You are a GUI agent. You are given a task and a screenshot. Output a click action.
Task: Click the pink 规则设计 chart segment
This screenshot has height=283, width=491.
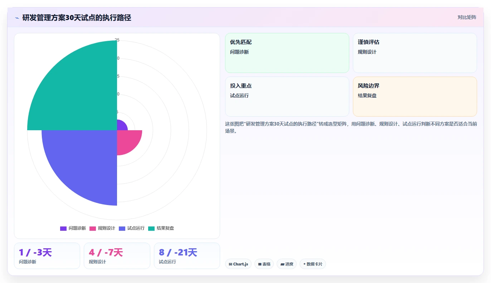[x=127, y=140]
